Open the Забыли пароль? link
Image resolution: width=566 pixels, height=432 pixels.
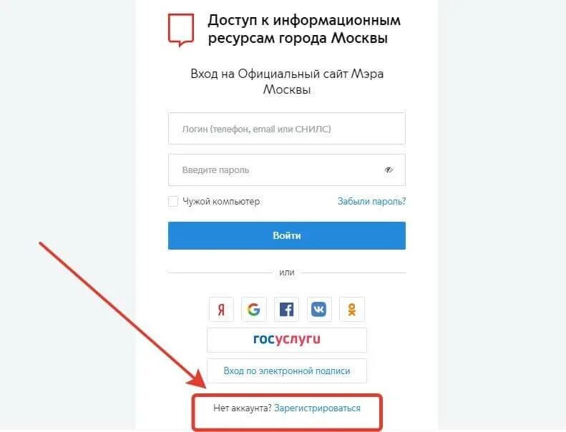(x=371, y=202)
